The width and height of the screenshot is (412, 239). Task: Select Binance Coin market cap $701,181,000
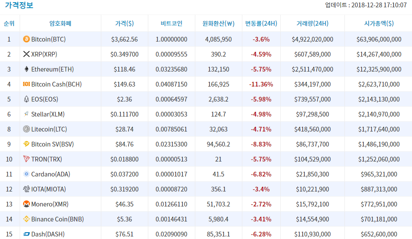click(x=379, y=219)
